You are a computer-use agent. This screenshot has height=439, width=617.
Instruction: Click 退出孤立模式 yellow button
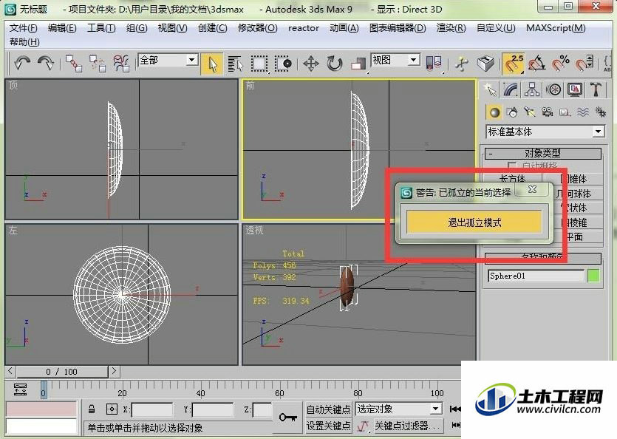click(x=474, y=222)
